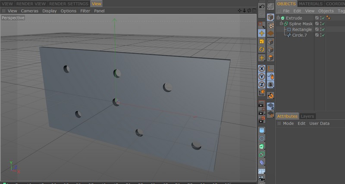Toggle X axis lock
The image size is (345, 184).
click(x=262, y=69)
